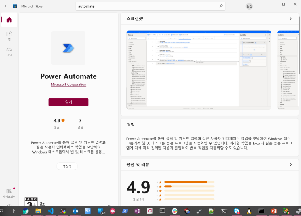Image resolution: width=301 pixels, height=216 pixels.
Task: Click the Microsoft Store logo icon
Action: tap(15, 6)
